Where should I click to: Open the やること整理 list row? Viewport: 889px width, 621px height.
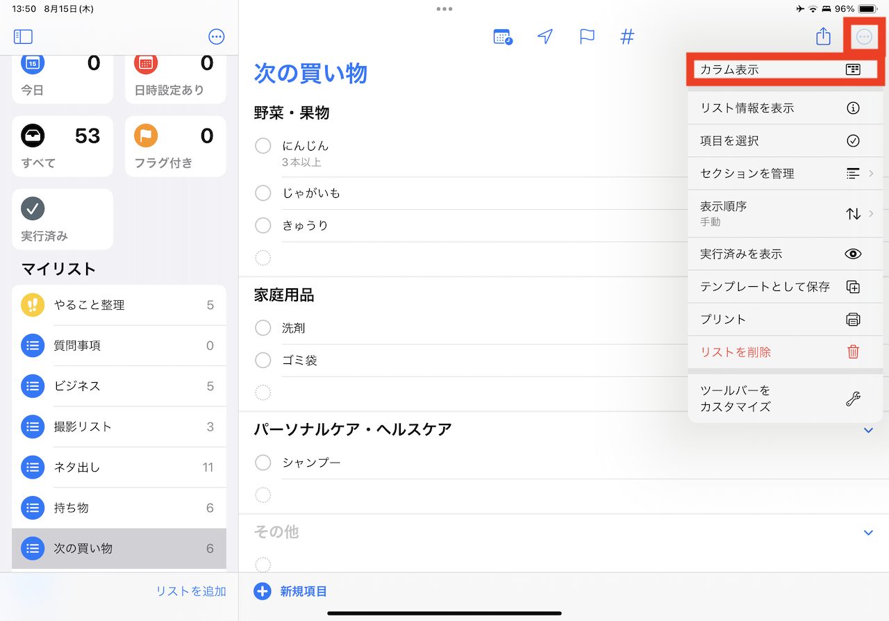tap(119, 305)
